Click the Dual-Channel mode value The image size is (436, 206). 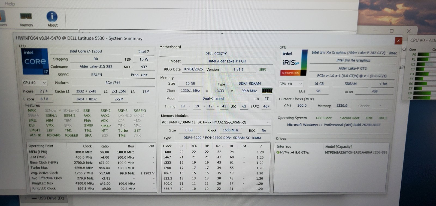(x=213, y=99)
